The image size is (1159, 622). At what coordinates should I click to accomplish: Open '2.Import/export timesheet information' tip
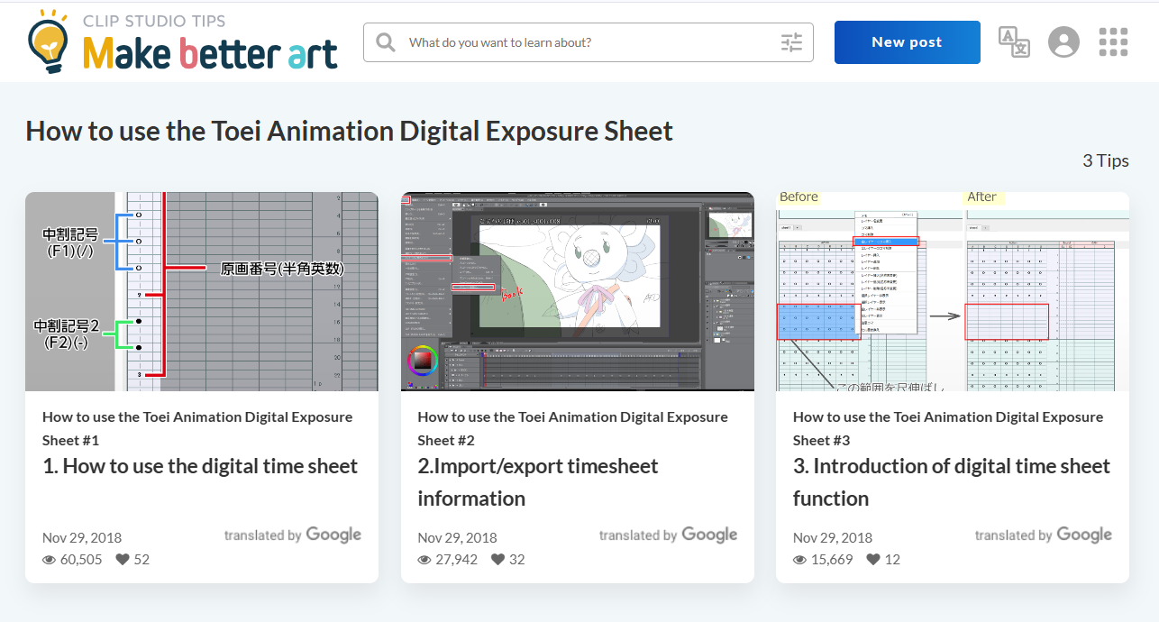(538, 482)
